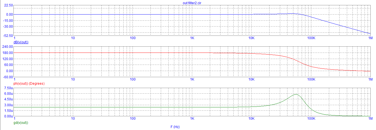Screen dimensions: 376x130
Task: Click the -60.00 phase axis value
Action: [x=8, y=77]
